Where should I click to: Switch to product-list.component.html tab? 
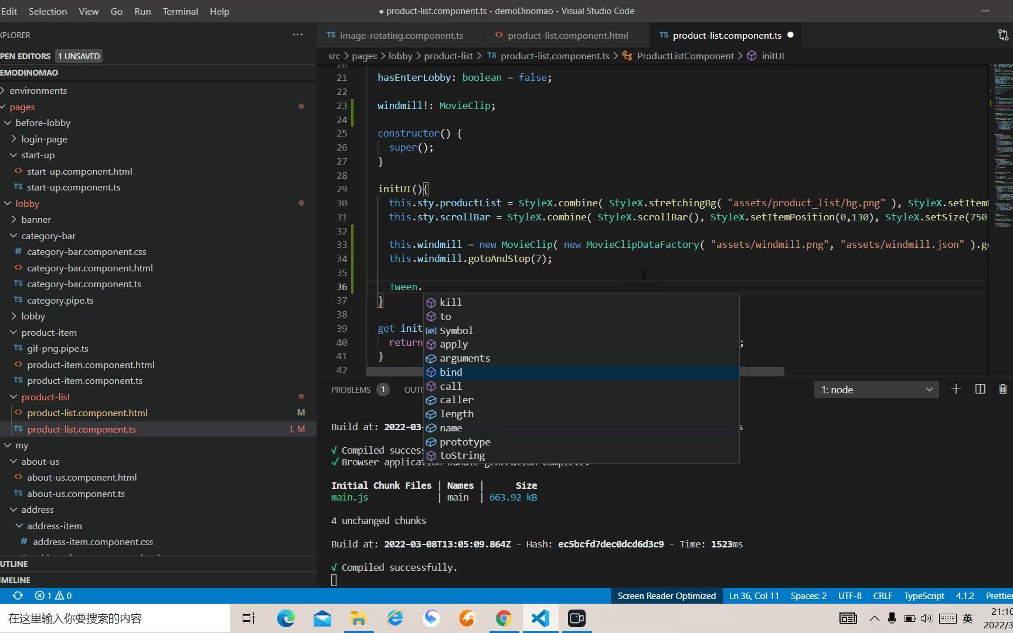[x=567, y=35]
